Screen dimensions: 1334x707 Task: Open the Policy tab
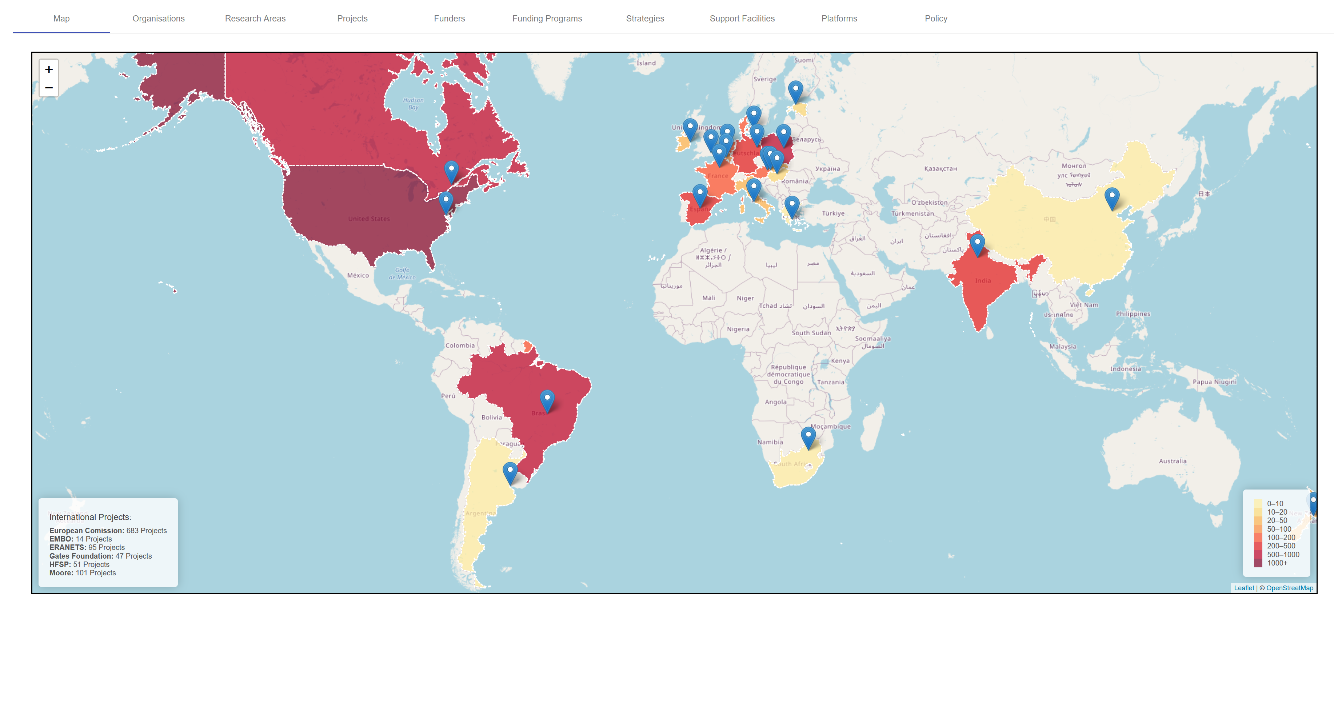(x=936, y=19)
